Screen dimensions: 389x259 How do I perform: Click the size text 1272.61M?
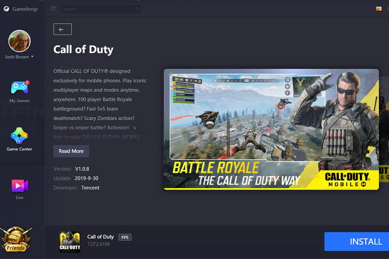tap(98, 244)
